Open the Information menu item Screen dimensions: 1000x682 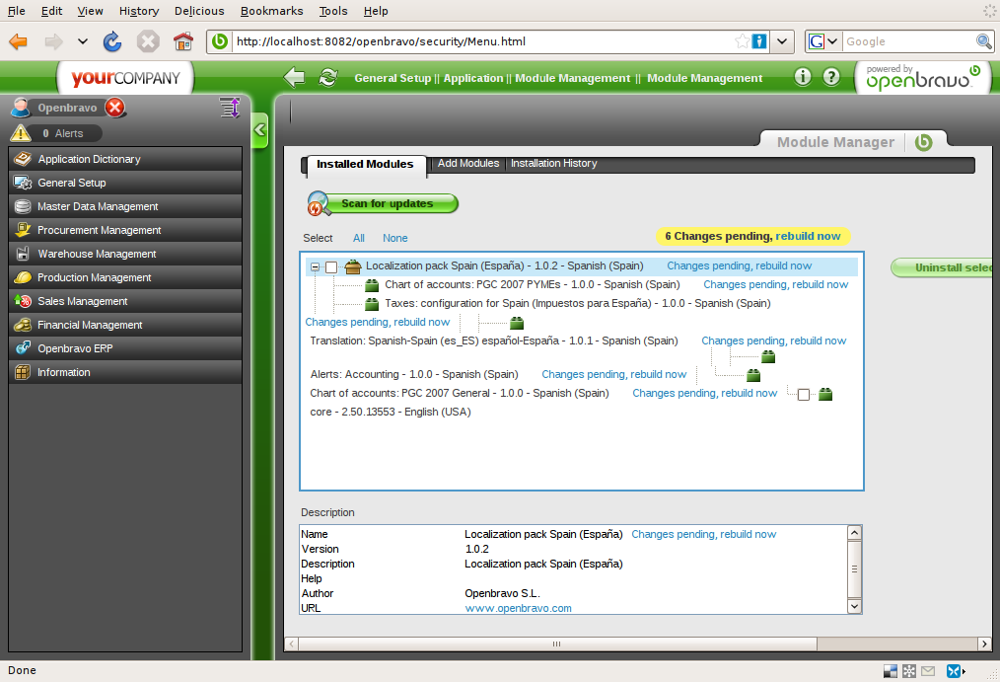click(125, 372)
